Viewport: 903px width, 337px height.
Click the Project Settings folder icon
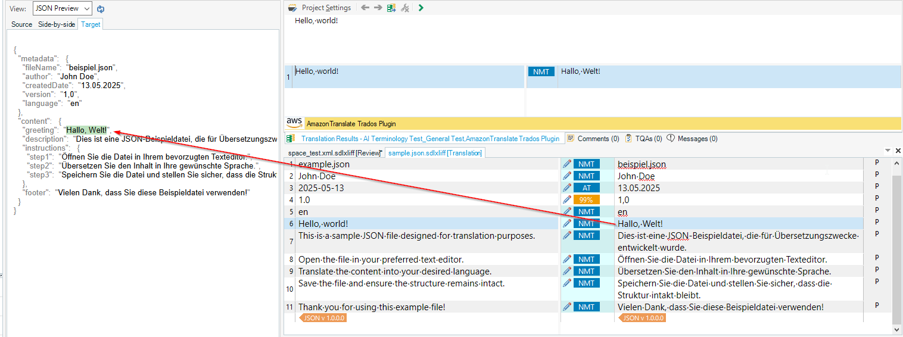(292, 8)
